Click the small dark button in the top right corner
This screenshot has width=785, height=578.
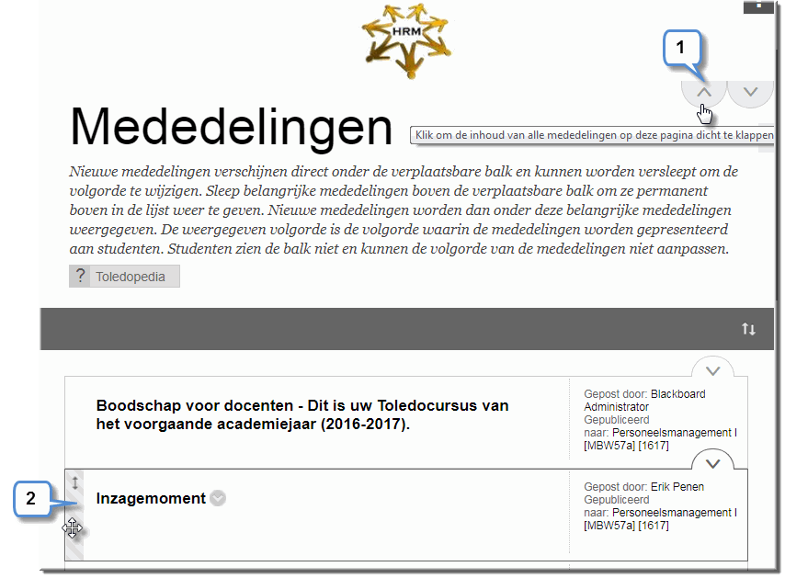pos(758,6)
